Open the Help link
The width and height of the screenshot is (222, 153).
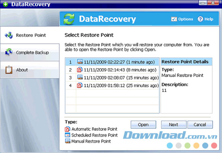tap(205, 19)
